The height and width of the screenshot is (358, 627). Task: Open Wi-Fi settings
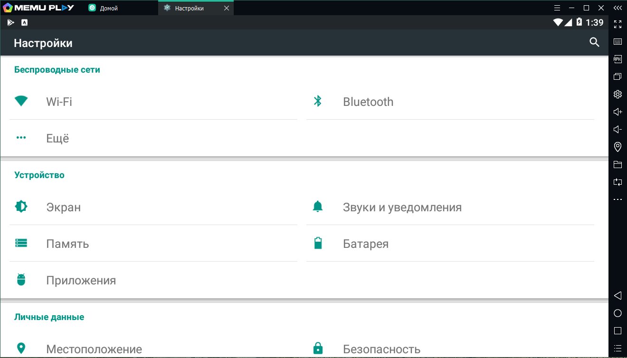(59, 102)
